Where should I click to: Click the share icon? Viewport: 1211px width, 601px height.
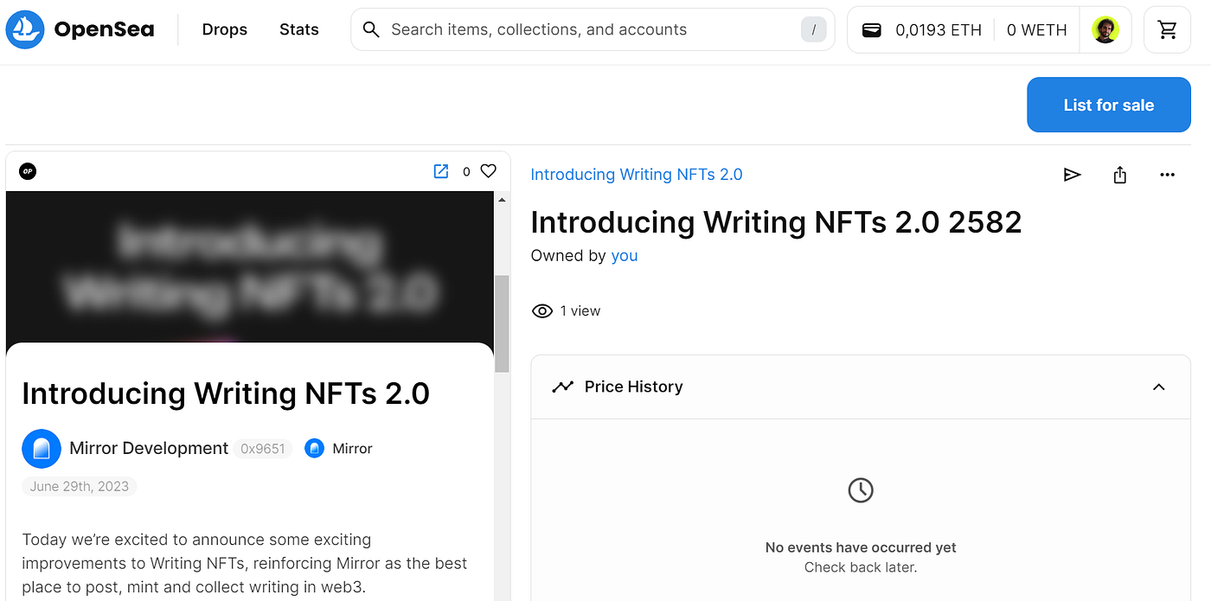point(1120,175)
